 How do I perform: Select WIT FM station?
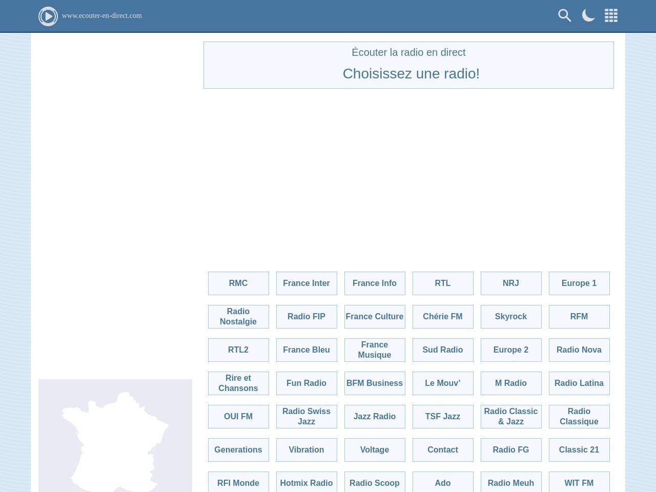pos(579,482)
